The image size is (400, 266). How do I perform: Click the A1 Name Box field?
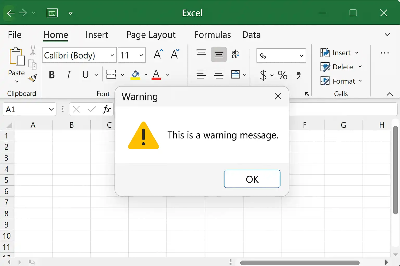coord(29,109)
